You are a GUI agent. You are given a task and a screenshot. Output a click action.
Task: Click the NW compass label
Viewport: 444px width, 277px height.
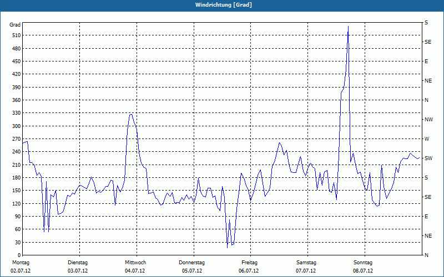(x=428, y=120)
